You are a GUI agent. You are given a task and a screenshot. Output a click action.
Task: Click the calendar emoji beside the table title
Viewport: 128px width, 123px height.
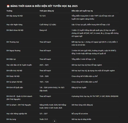coord(8,6)
